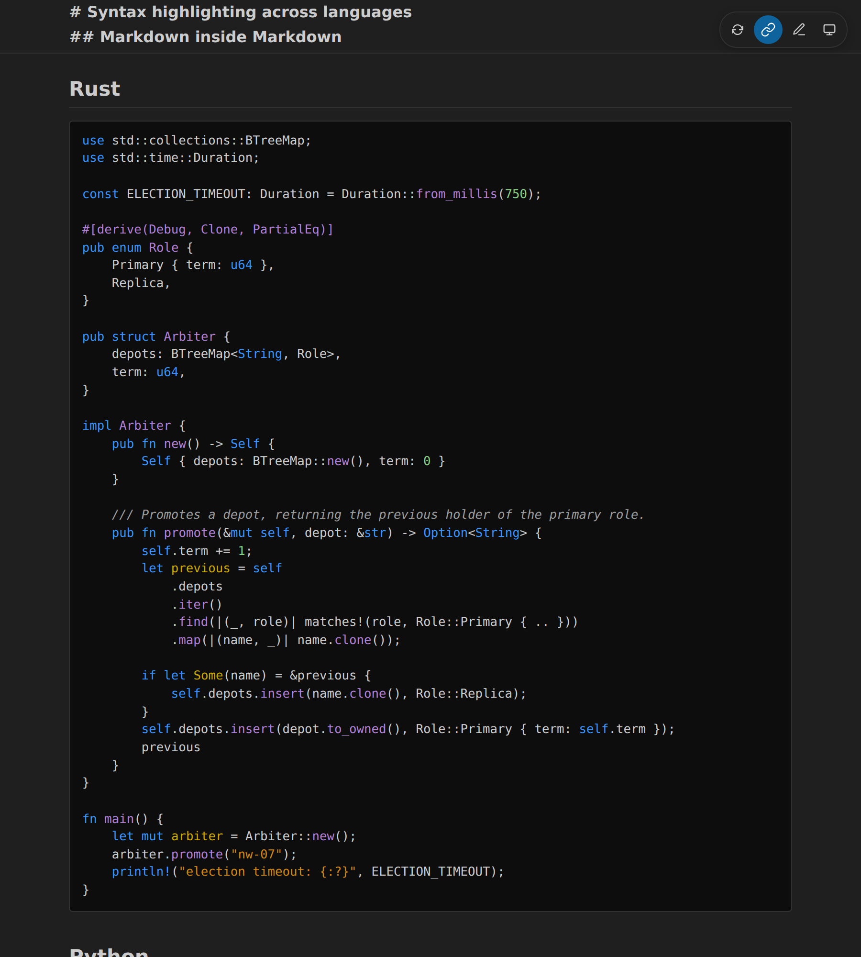Click '.map(|(name, _)| name.clone());' line
This screenshot has height=957, width=861.
(286, 640)
